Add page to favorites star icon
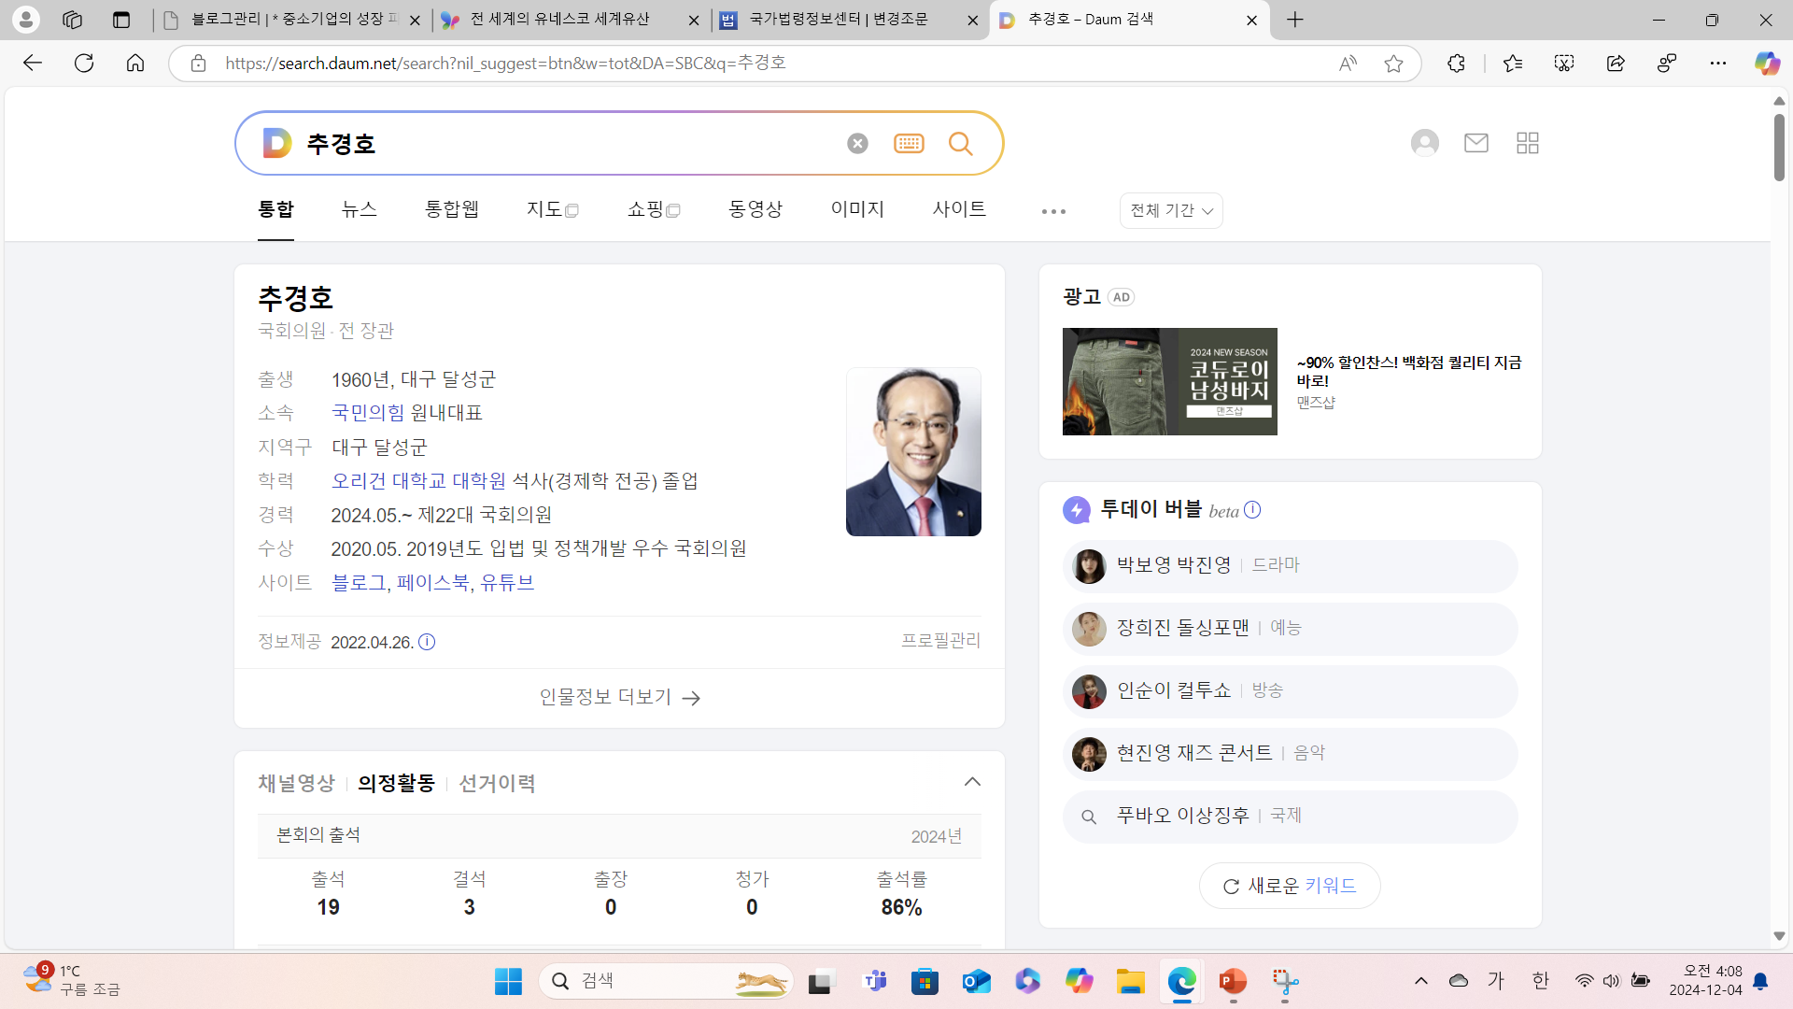Screen dimensions: 1793x1009 [1393, 64]
